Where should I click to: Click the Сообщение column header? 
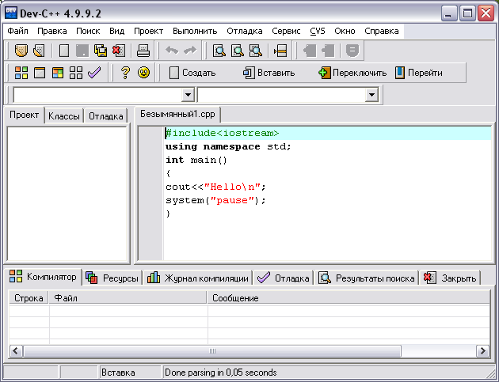349,298
